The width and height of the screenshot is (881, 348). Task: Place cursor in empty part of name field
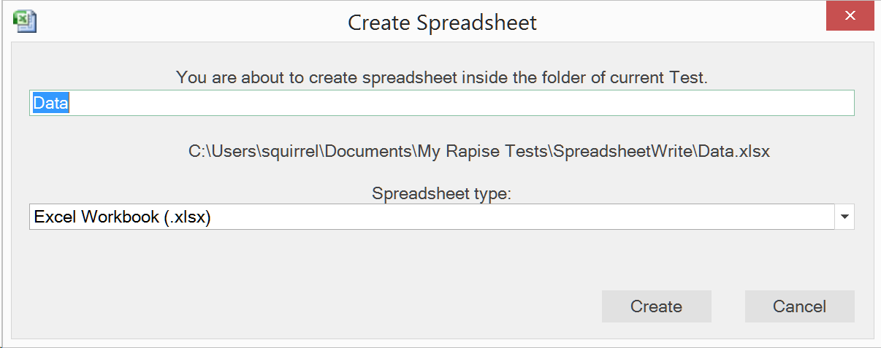tap(438, 104)
